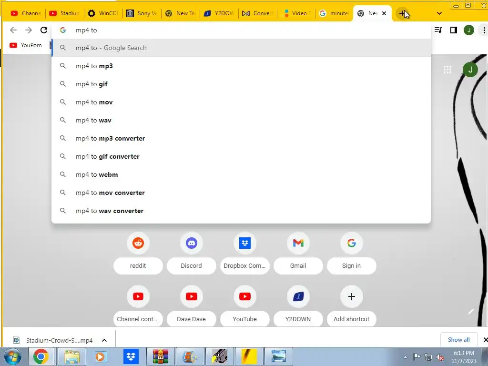Customize Chrome with the pencil icon
This screenshot has width=488, height=366.
pyautogui.click(x=471, y=311)
